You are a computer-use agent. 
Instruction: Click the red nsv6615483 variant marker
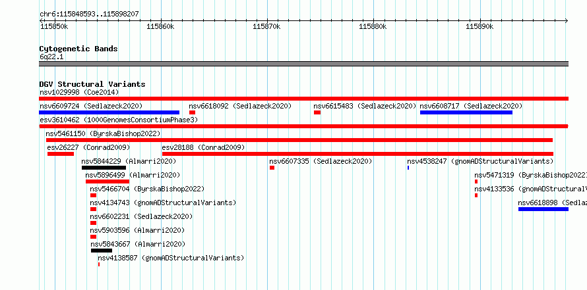[x=317, y=112]
